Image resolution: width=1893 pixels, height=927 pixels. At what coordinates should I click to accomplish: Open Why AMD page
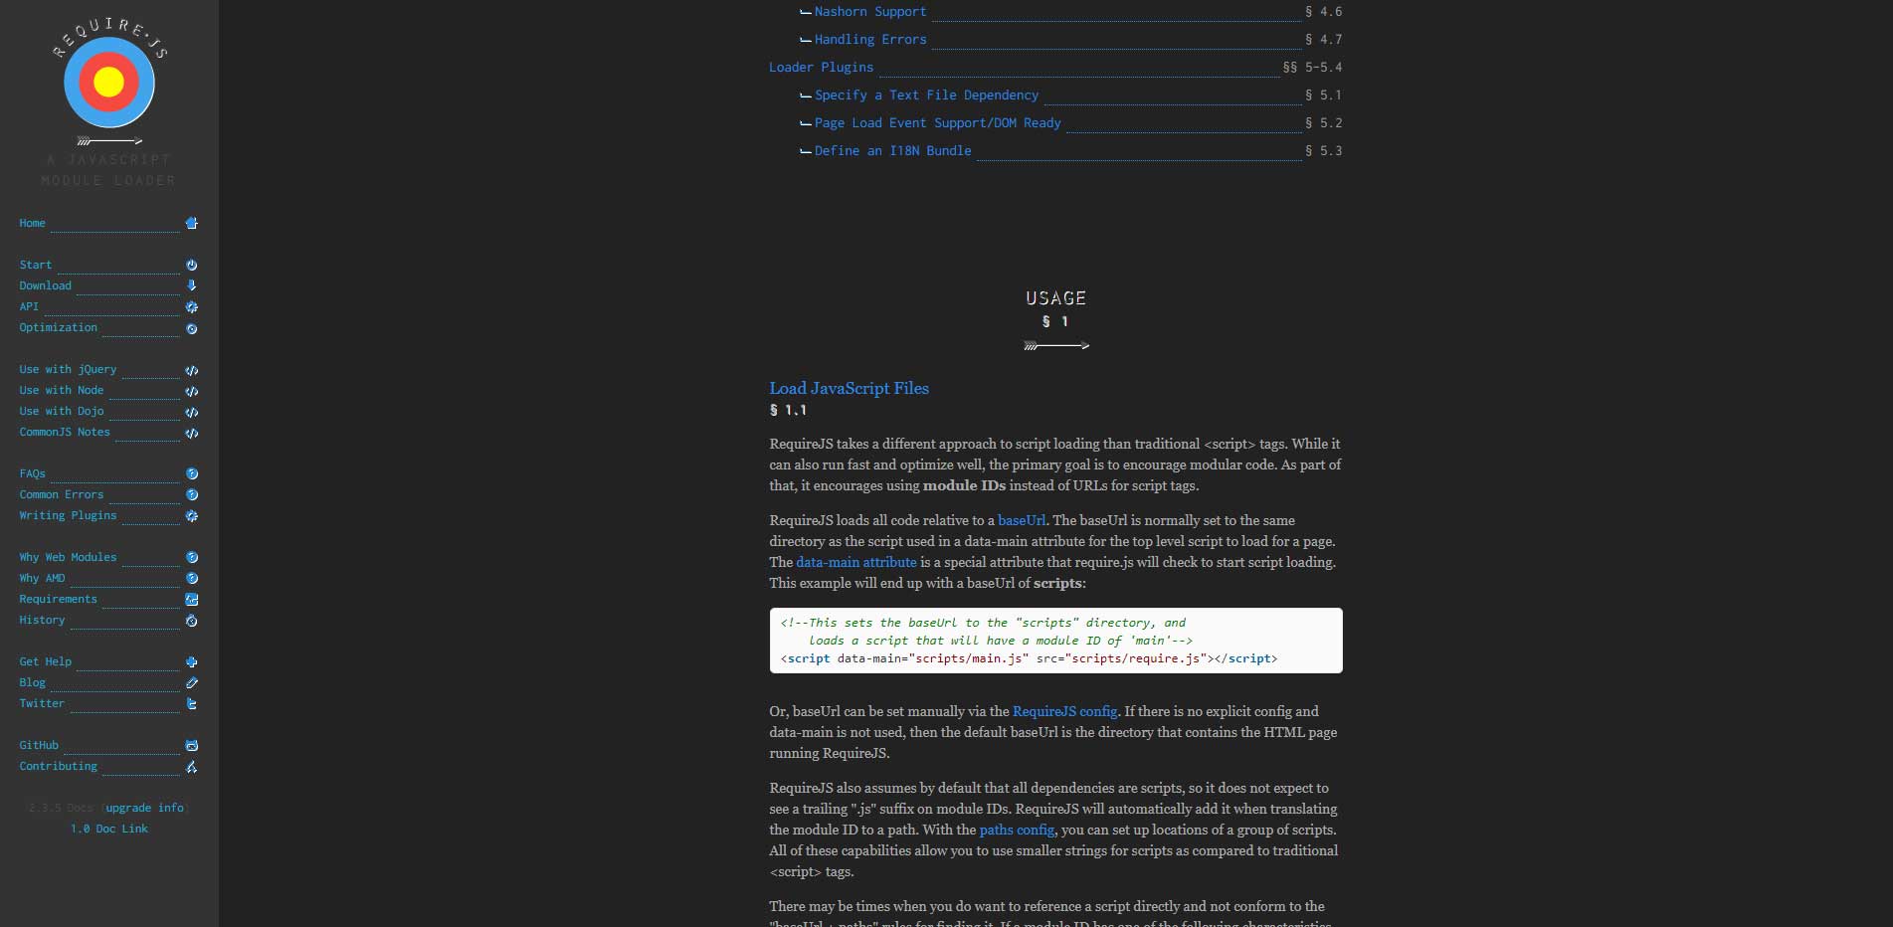42,578
